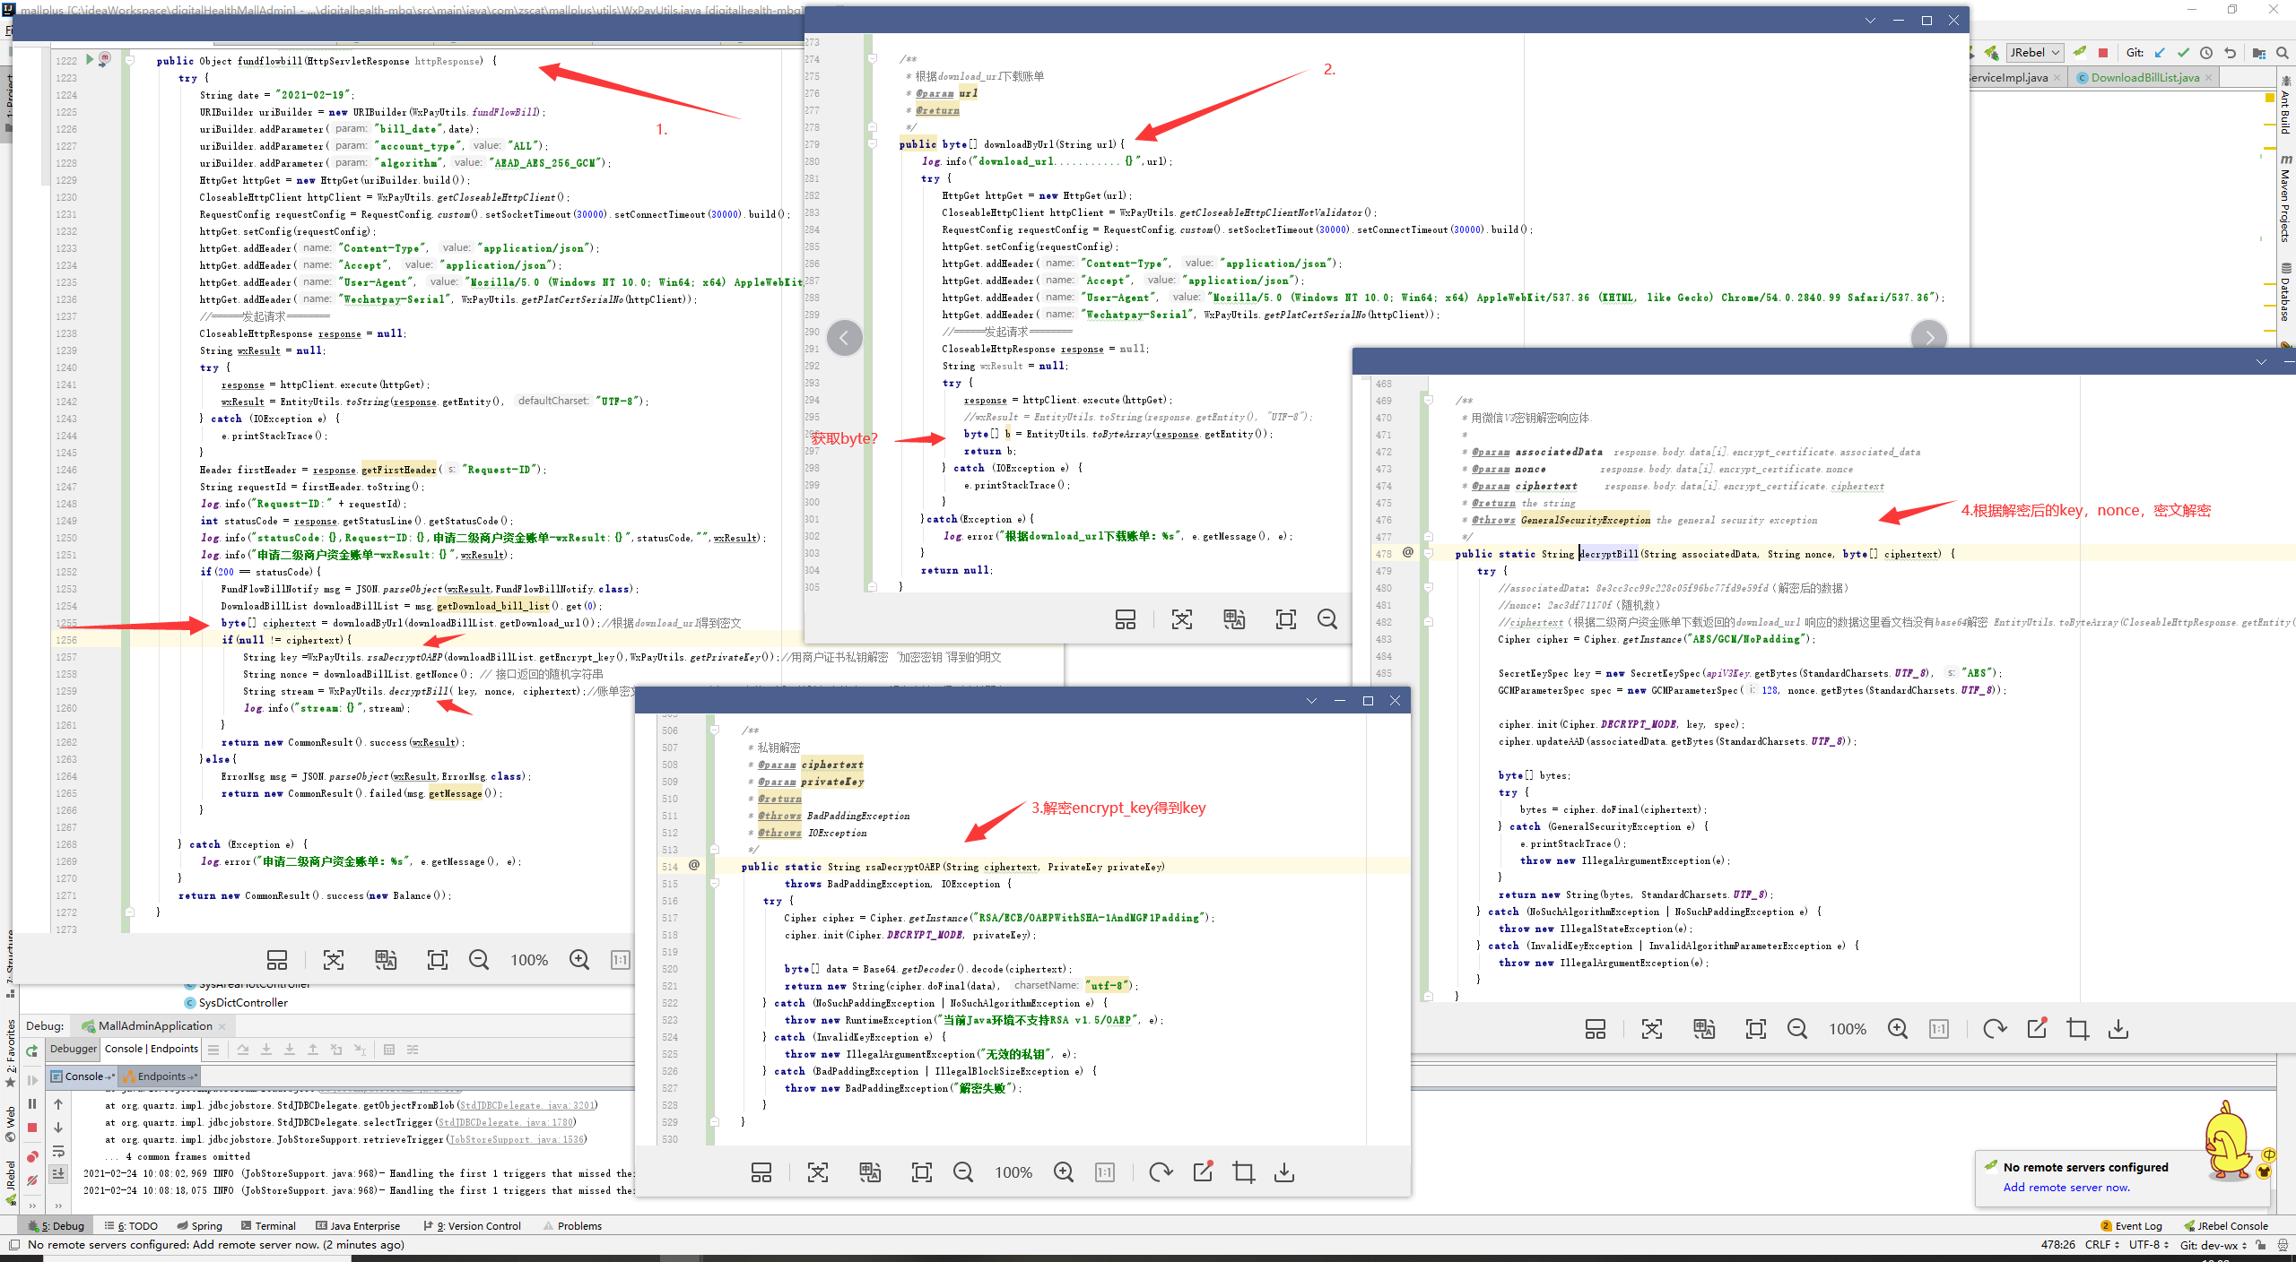Open the JRebel run configuration dropdown

(2034, 53)
